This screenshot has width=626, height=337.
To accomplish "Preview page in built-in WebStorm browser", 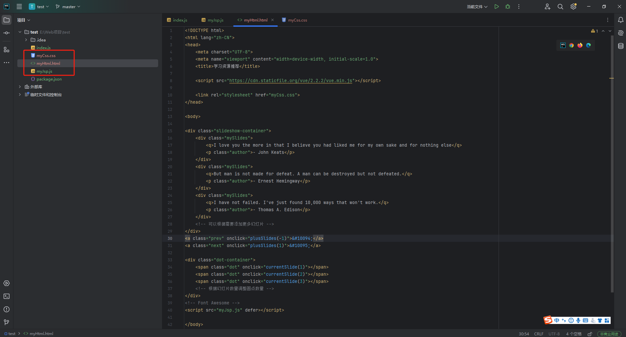I will (563, 45).
